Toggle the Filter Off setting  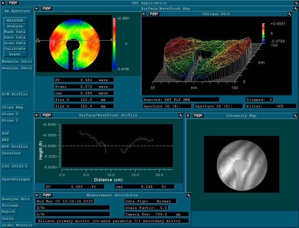(280, 106)
